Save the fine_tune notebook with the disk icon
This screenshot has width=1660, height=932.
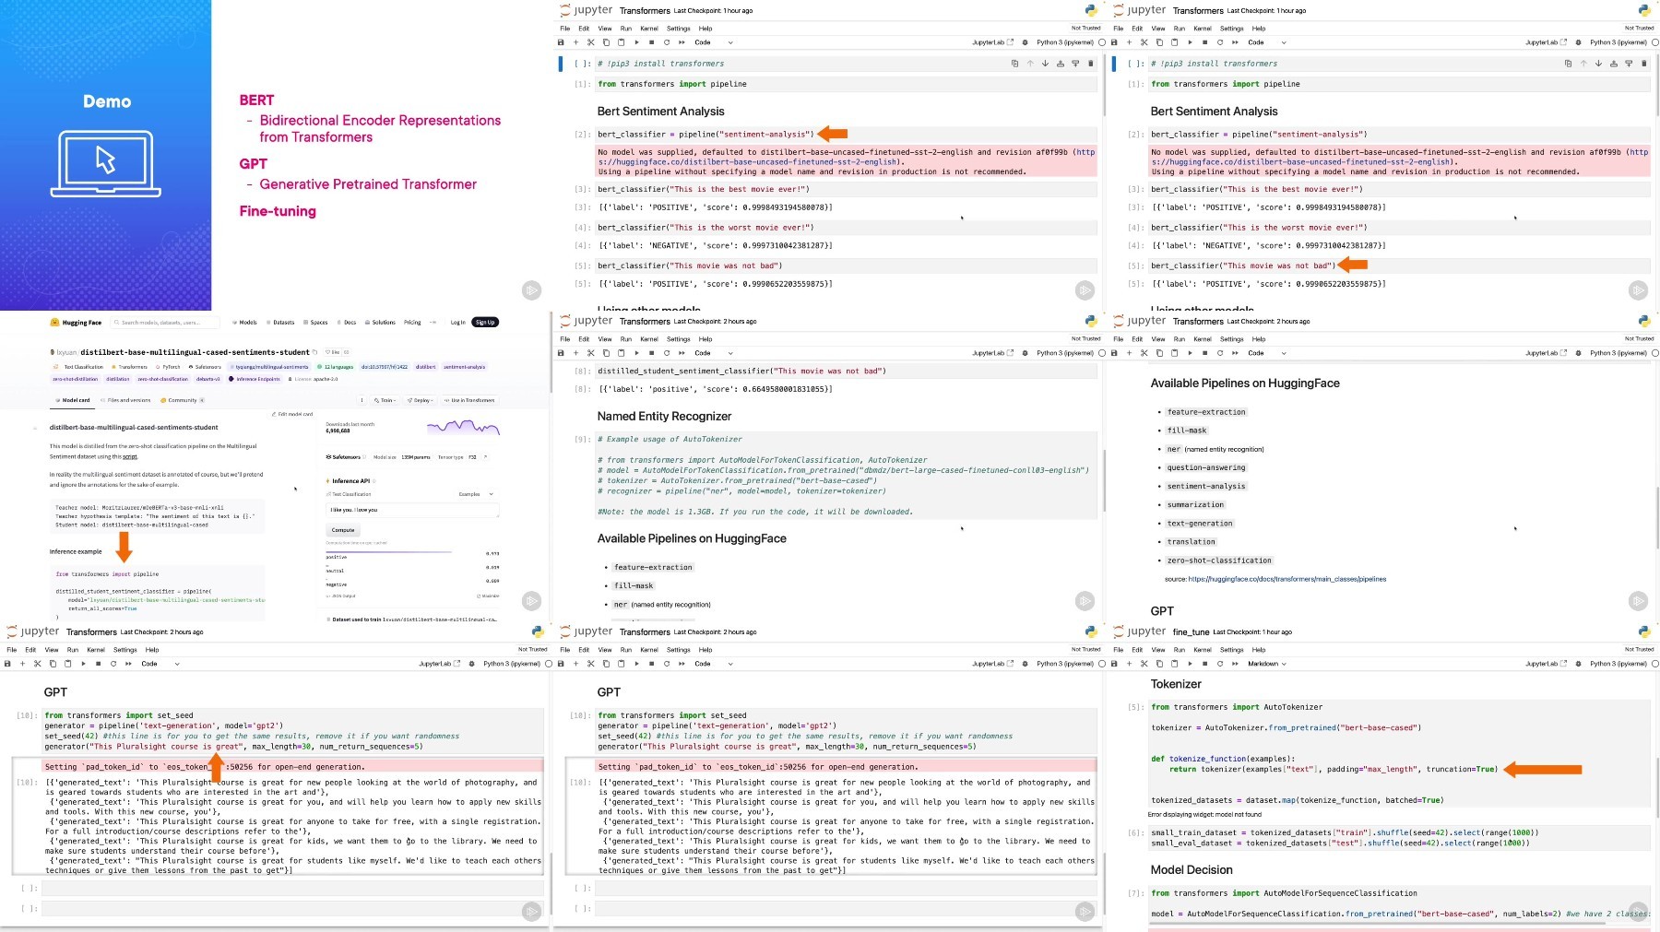(1114, 664)
